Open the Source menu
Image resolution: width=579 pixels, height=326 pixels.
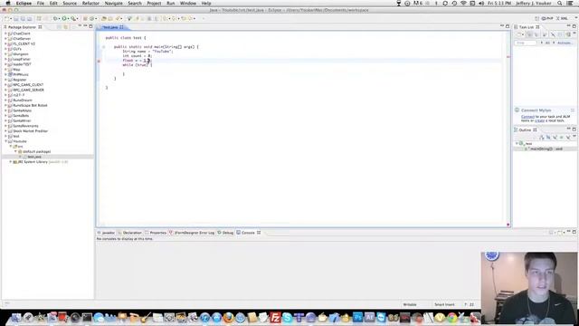point(70,3)
